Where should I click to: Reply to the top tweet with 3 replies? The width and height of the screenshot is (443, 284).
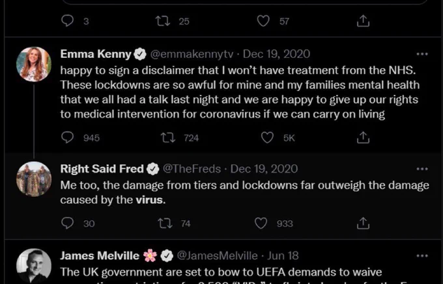coord(68,21)
